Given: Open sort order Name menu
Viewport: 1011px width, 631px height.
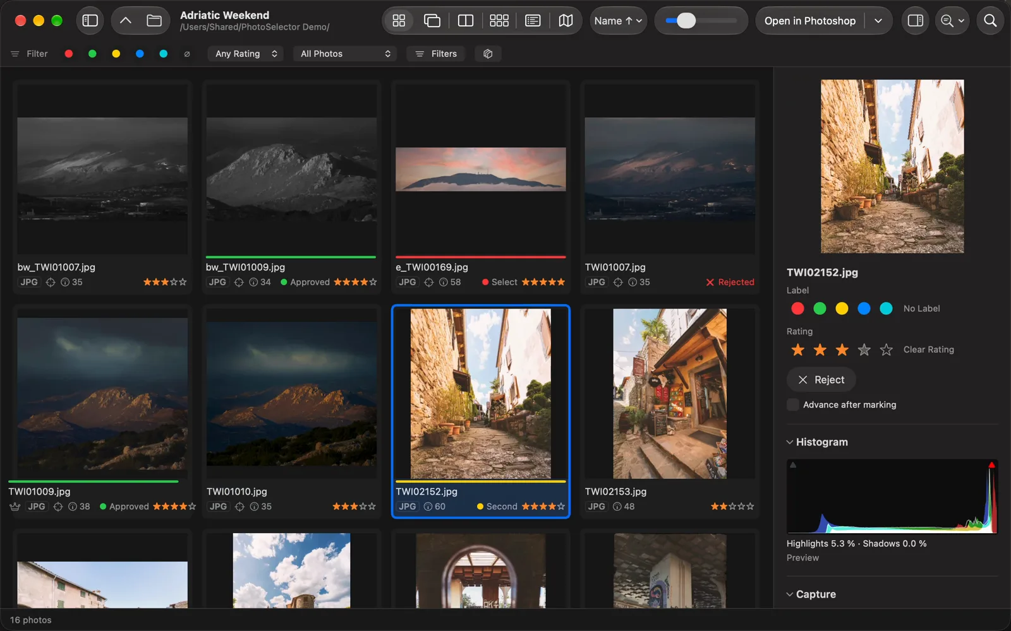Looking at the screenshot, I should [x=618, y=21].
